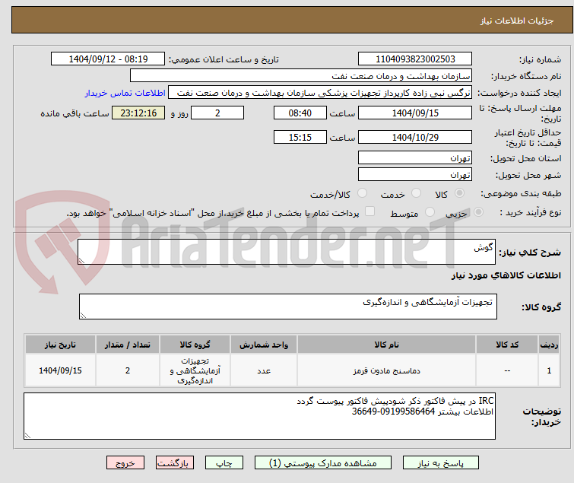The image size is (574, 483).
Task: Select the کالا/خدمت radio button
Action: tap(362, 193)
